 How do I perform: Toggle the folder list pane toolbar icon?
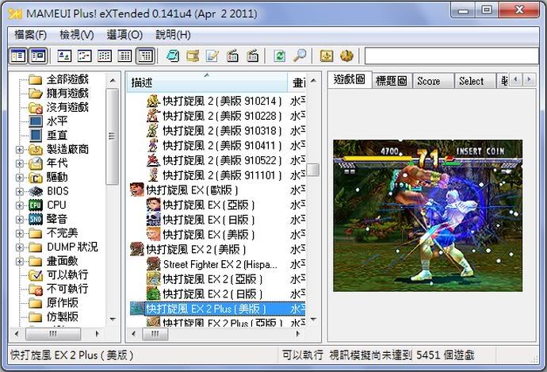point(18,56)
